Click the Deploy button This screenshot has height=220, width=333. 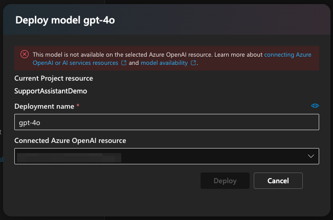225,181
